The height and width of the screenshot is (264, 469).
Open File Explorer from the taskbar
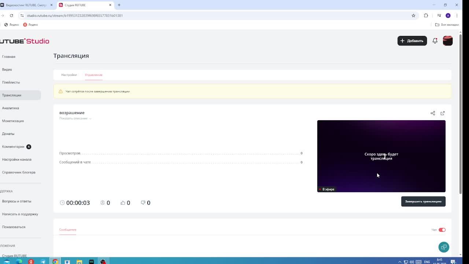79,261
